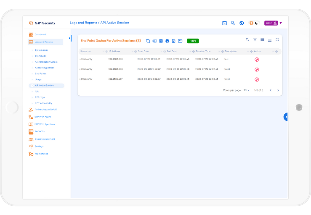Collapse the left sidebar with the arrow handle
This screenshot has height=215, width=311.
[x=70, y=39]
